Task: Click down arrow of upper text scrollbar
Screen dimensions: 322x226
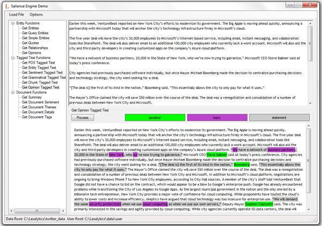Action: point(311,102)
